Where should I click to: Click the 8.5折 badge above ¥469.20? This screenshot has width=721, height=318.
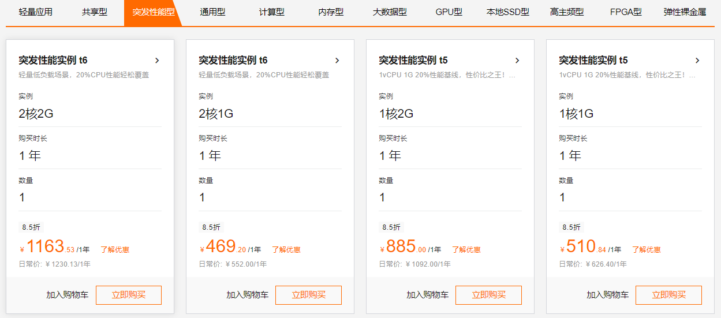click(211, 227)
